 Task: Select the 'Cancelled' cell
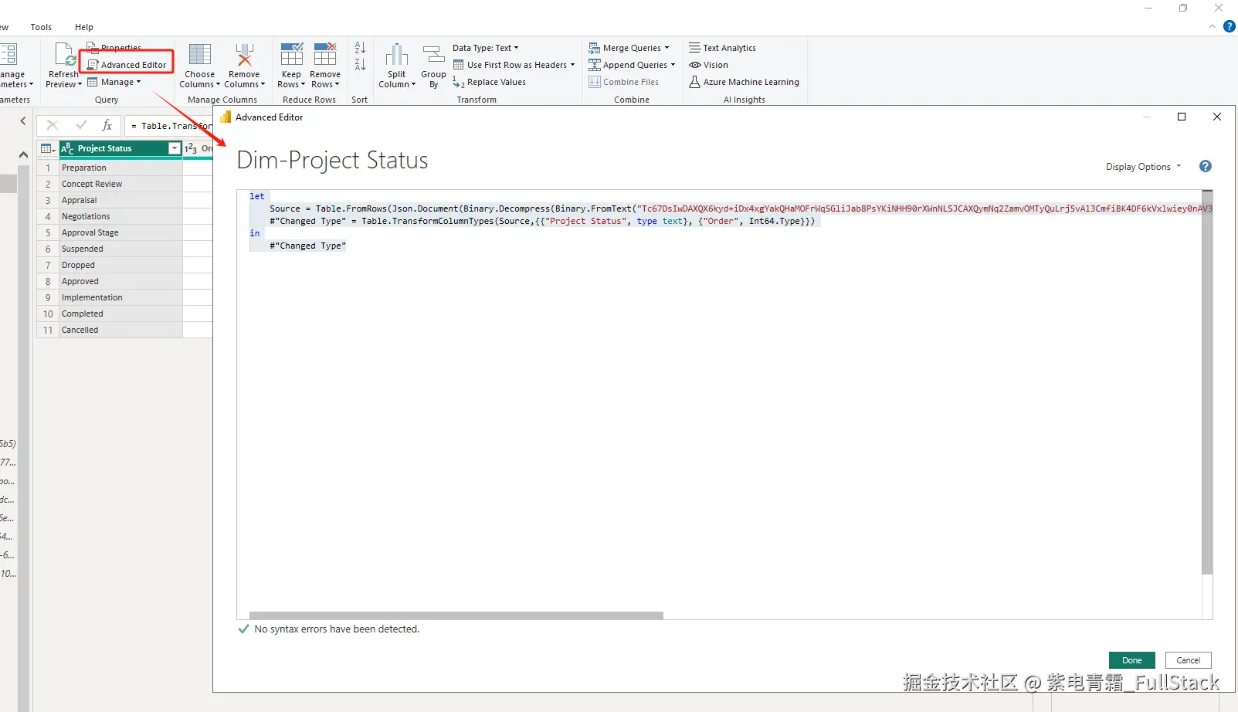pos(120,330)
